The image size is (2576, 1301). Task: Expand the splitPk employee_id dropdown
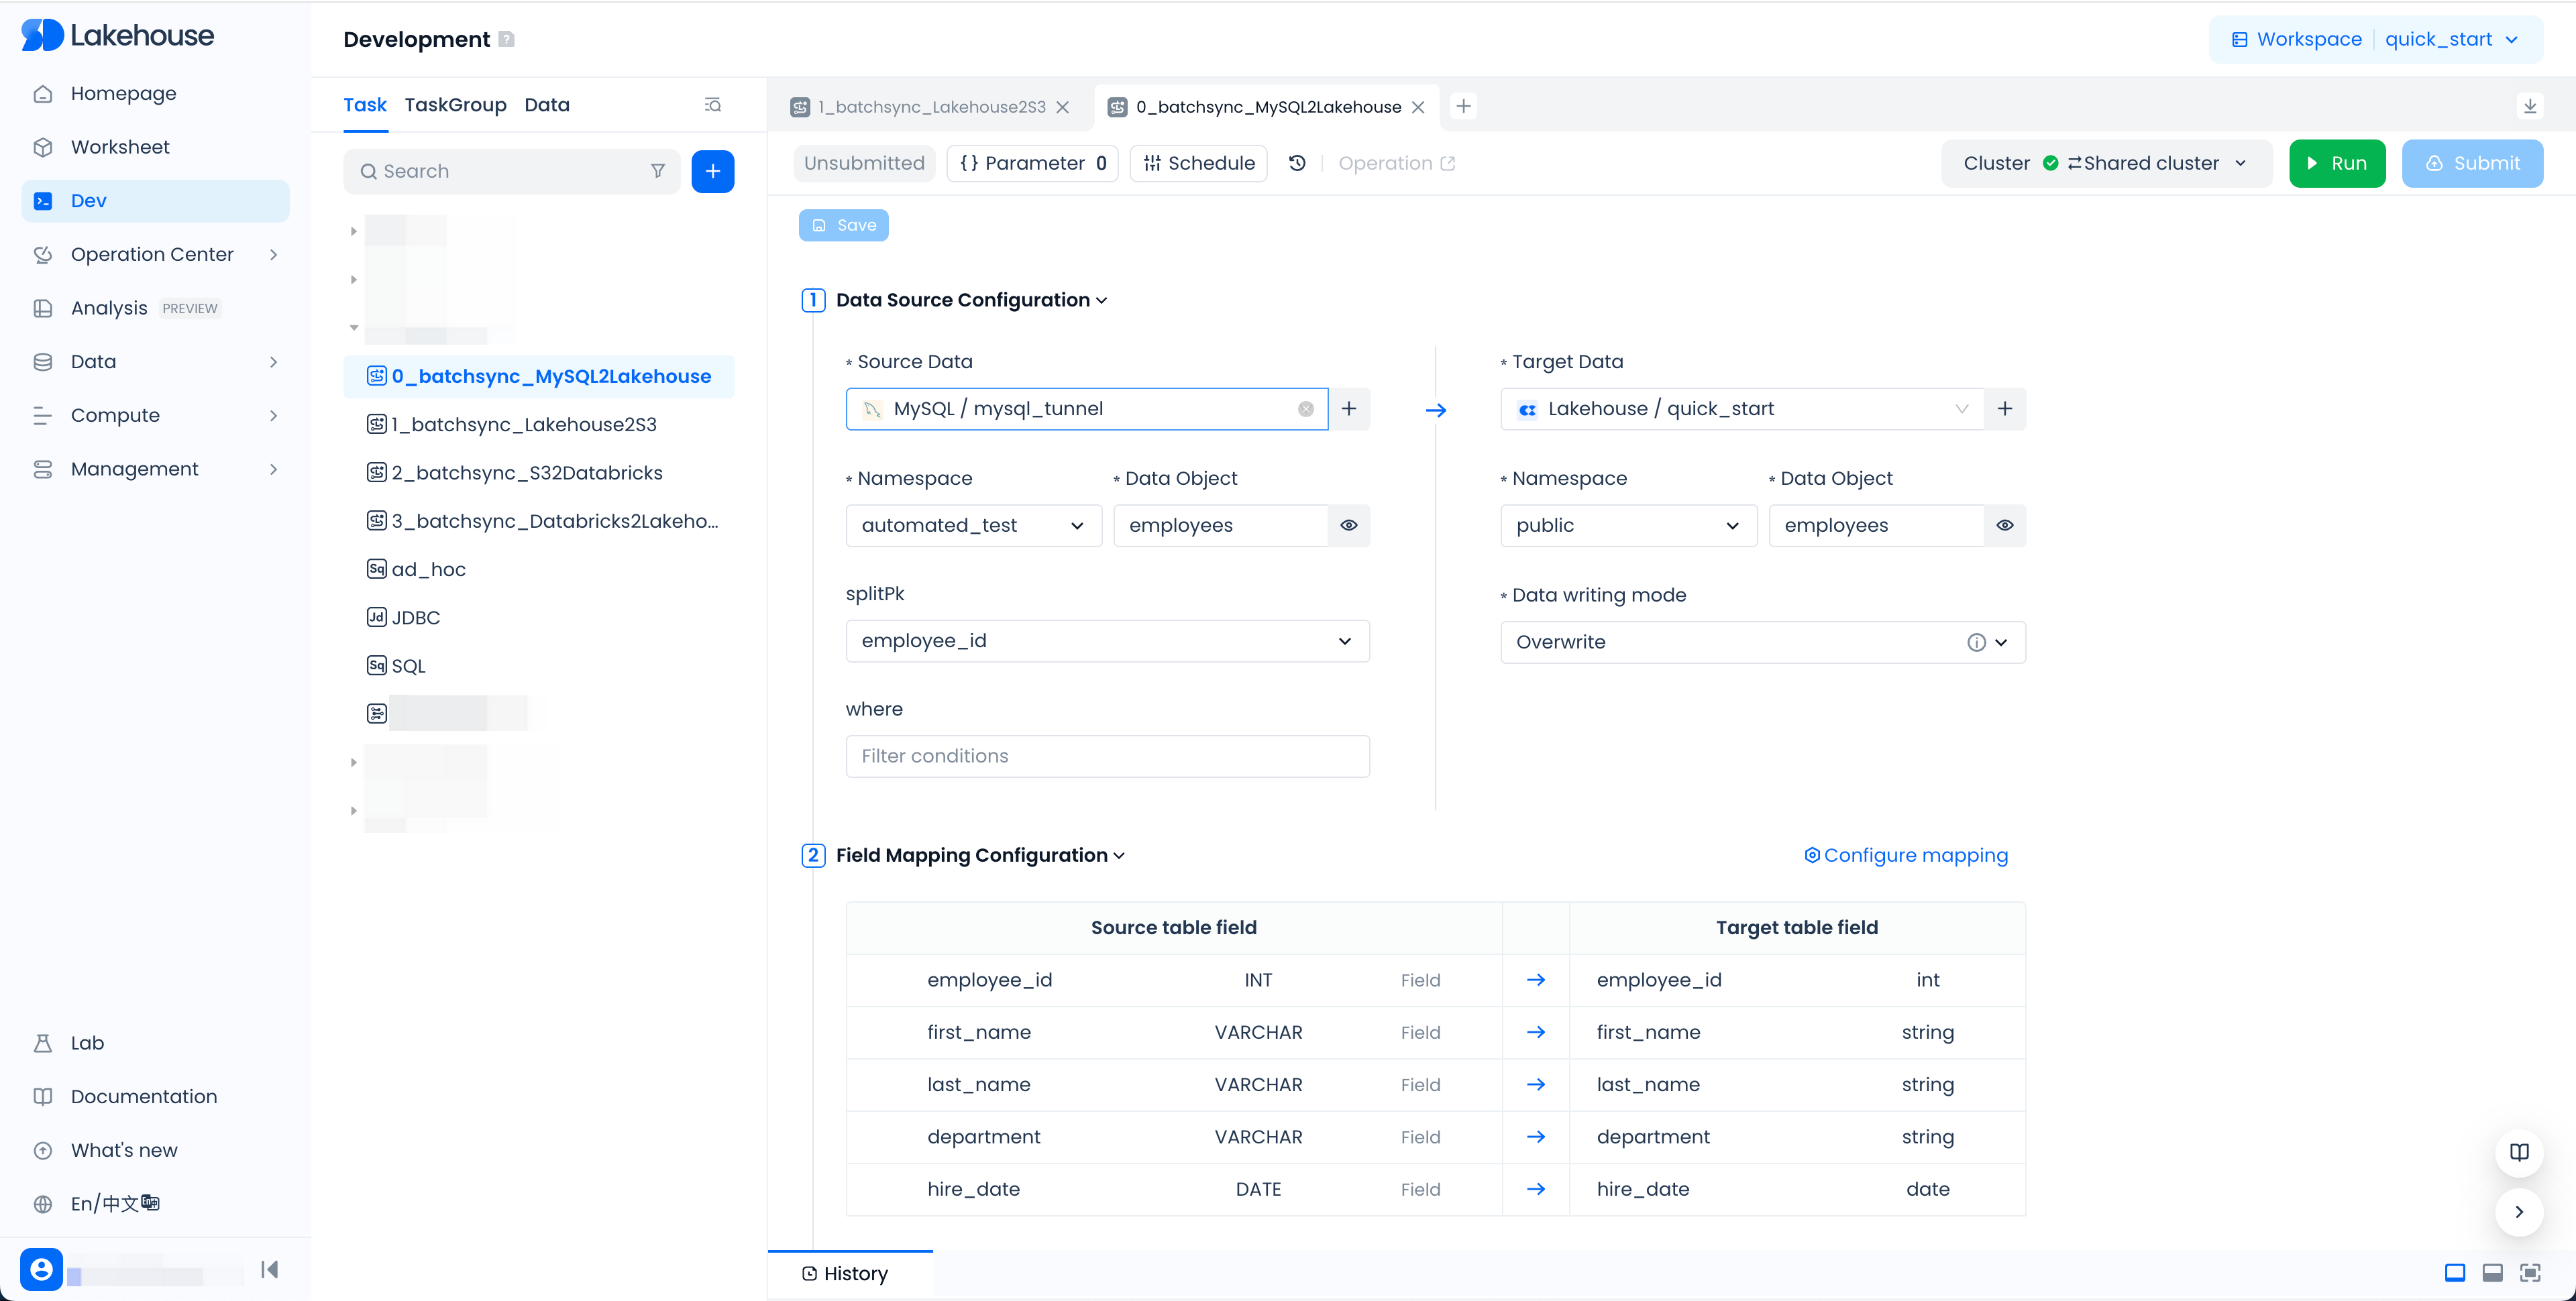pyautogui.click(x=1343, y=641)
